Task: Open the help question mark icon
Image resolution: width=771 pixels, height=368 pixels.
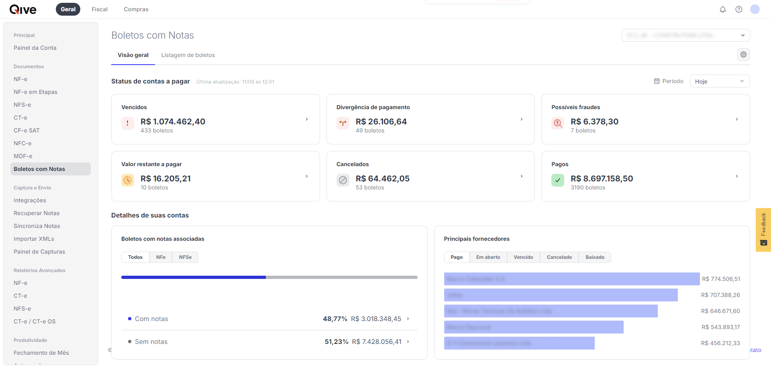Action: click(x=739, y=9)
